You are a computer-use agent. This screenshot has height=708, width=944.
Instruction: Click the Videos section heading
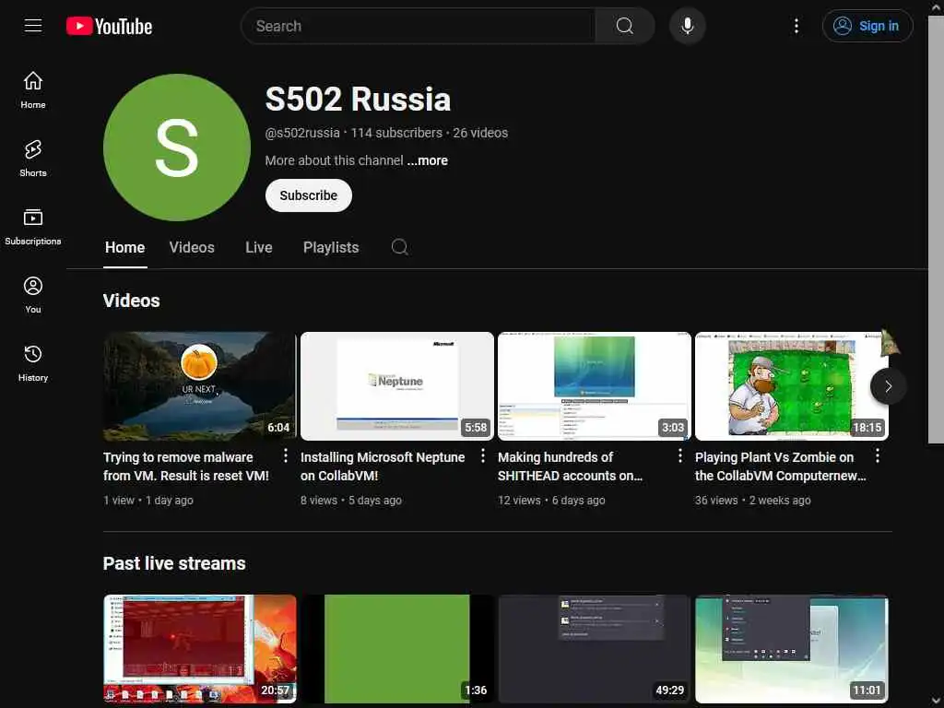131,301
